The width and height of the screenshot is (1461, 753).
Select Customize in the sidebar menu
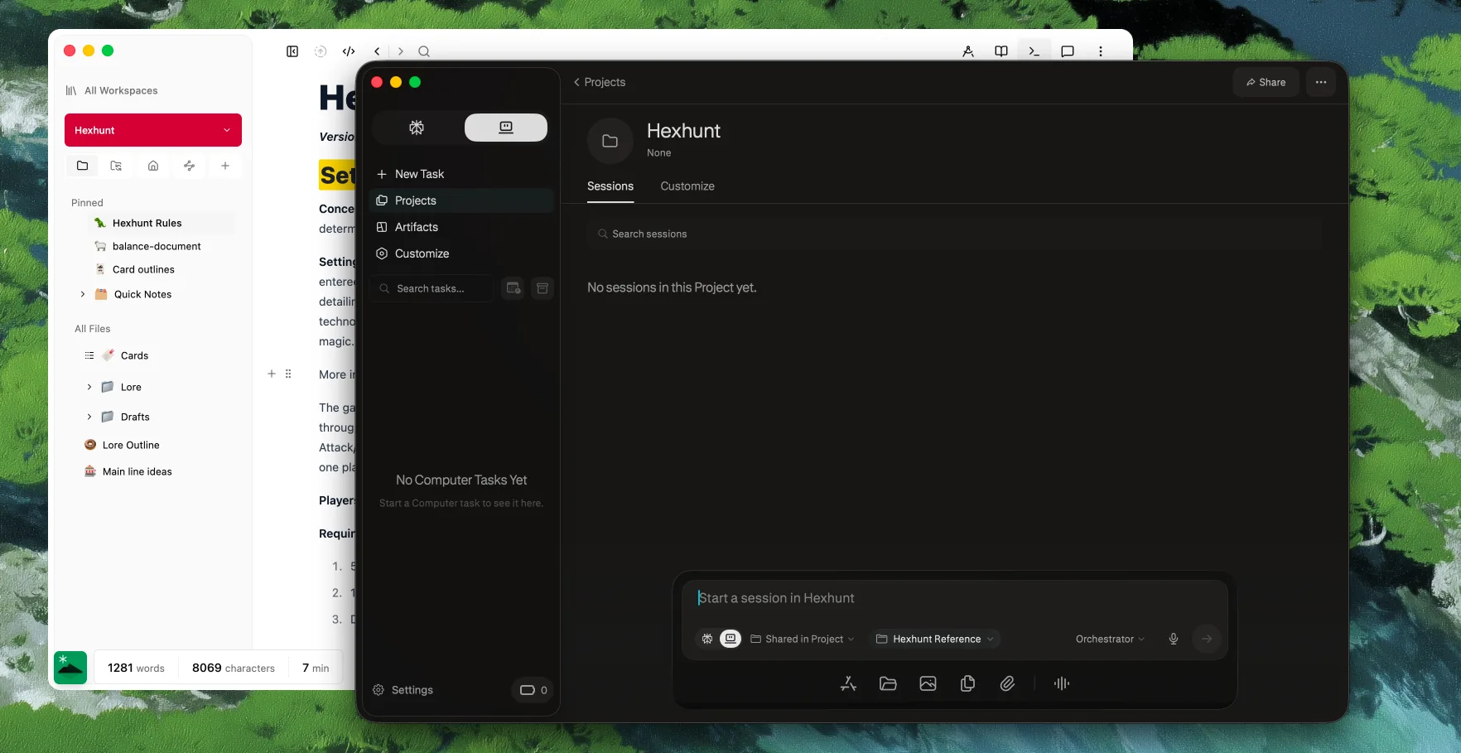click(460, 253)
